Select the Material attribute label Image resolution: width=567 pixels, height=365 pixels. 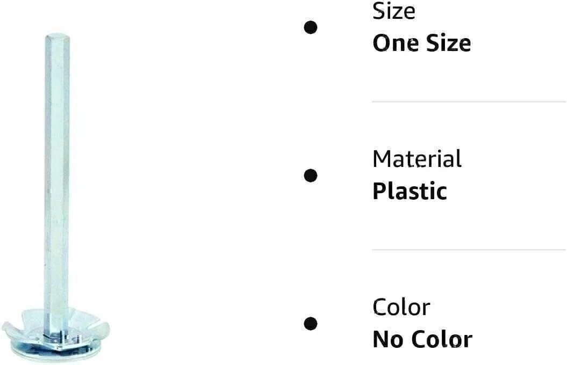tap(417, 159)
